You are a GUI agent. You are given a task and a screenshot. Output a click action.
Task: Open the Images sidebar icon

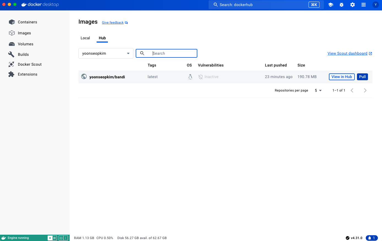tap(12, 33)
